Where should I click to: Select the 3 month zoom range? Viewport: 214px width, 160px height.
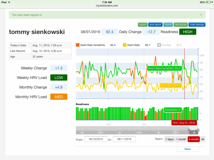[x=193, y=139]
